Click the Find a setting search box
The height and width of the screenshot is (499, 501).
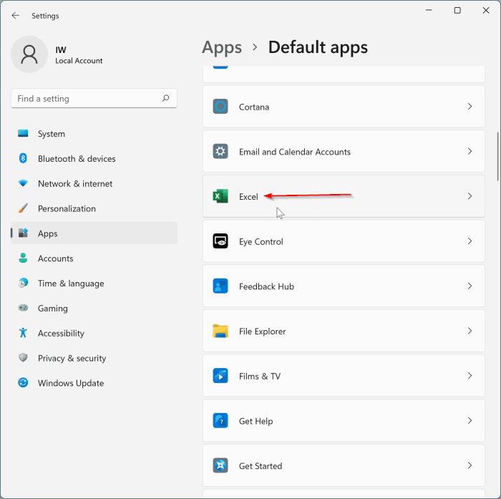coord(94,98)
